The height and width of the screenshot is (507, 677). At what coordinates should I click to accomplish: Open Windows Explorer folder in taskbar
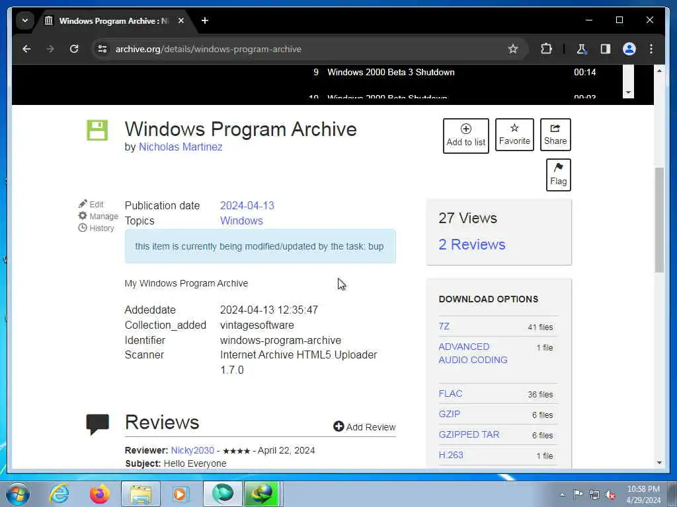tap(141, 494)
